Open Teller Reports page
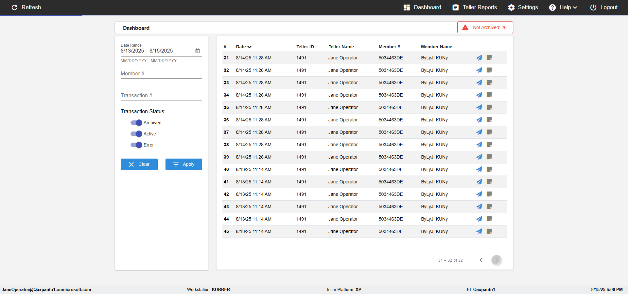The width and height of the screenshot is (628, 294). [475, 7]
